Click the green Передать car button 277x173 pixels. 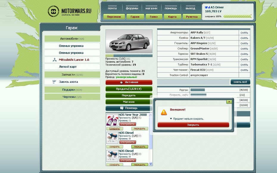[129, 95]
